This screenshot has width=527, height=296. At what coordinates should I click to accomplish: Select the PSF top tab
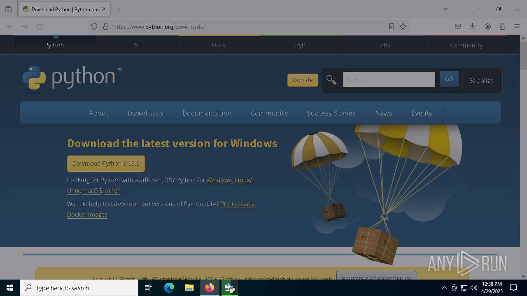(136, 45)
